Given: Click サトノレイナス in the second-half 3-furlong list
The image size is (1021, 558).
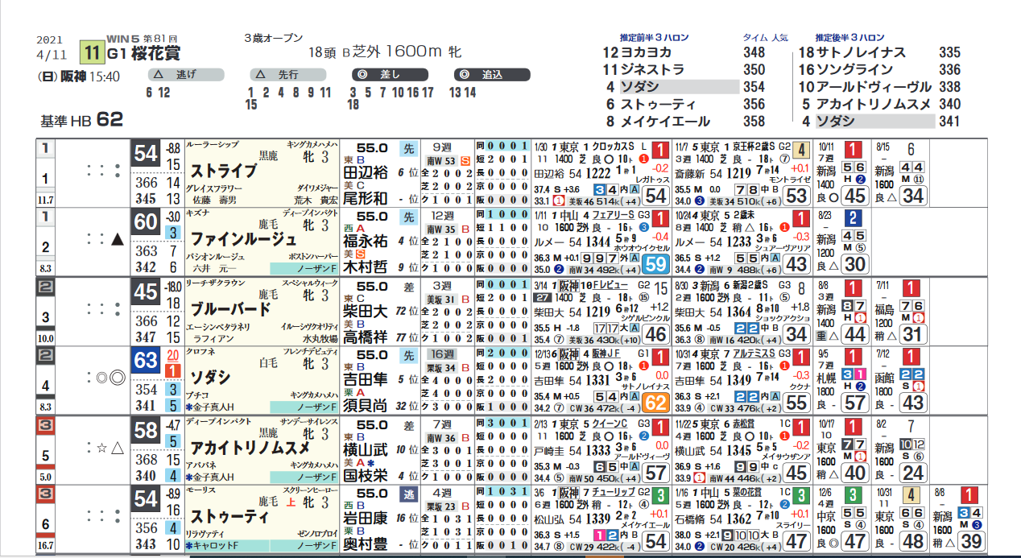Looking at the screenshot, I should 861,52.
